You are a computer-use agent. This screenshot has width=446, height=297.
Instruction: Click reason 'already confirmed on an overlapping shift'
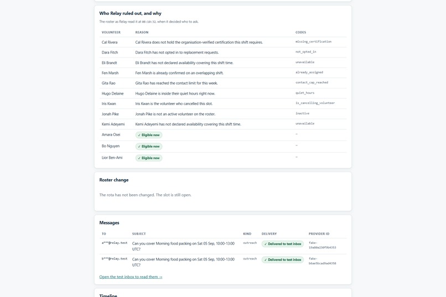point(179,73)
